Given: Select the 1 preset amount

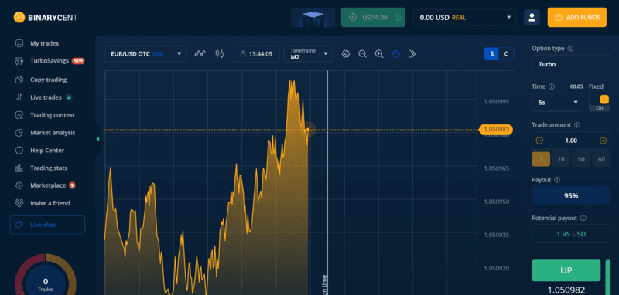Looking at the screenshot, I should tap(541, 159).
